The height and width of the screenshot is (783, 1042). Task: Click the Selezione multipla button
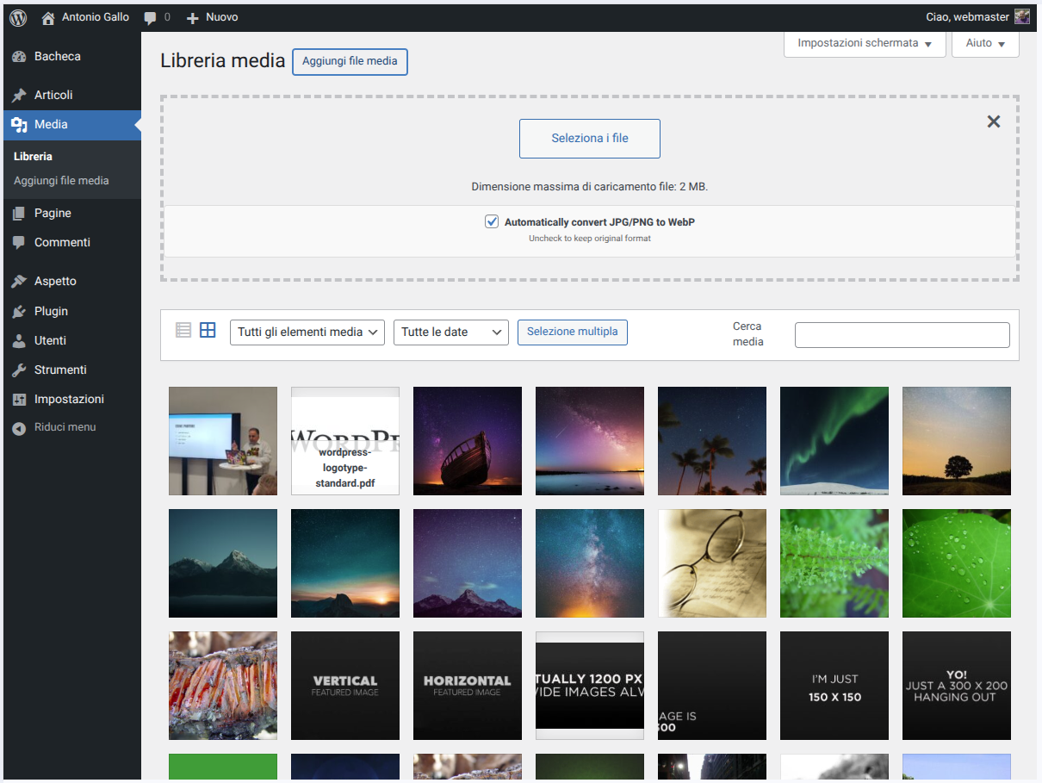pos(572,332)
